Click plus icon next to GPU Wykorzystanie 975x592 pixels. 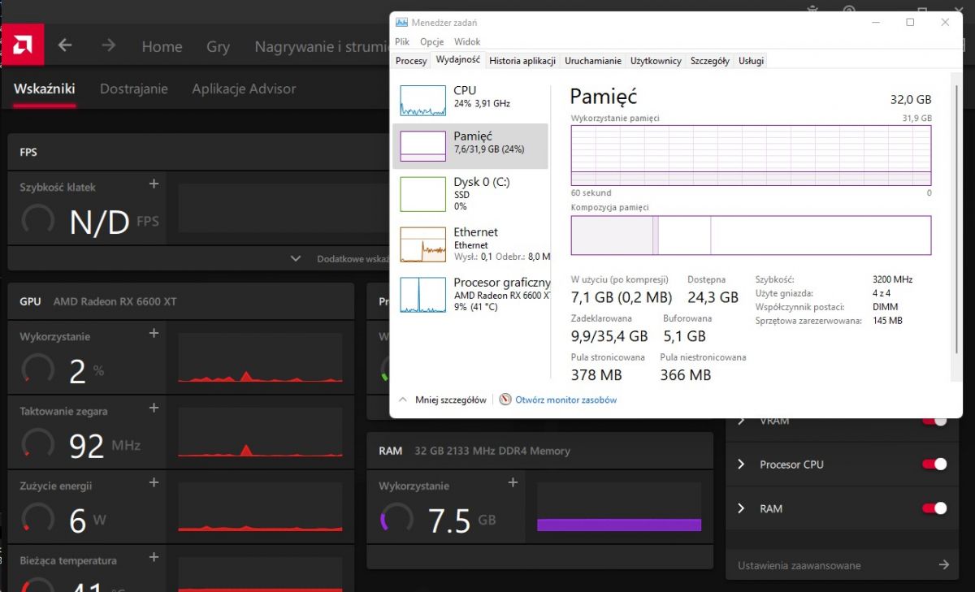154,334
